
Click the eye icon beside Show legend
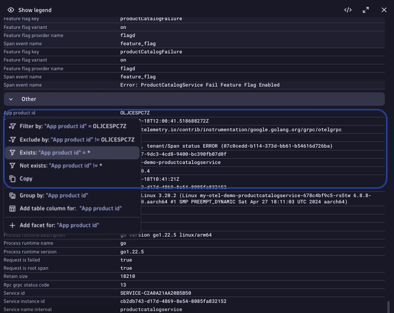(11, 10)
